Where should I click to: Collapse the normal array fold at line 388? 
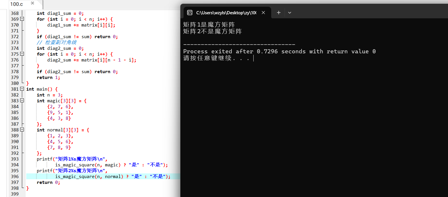[22, 130]
